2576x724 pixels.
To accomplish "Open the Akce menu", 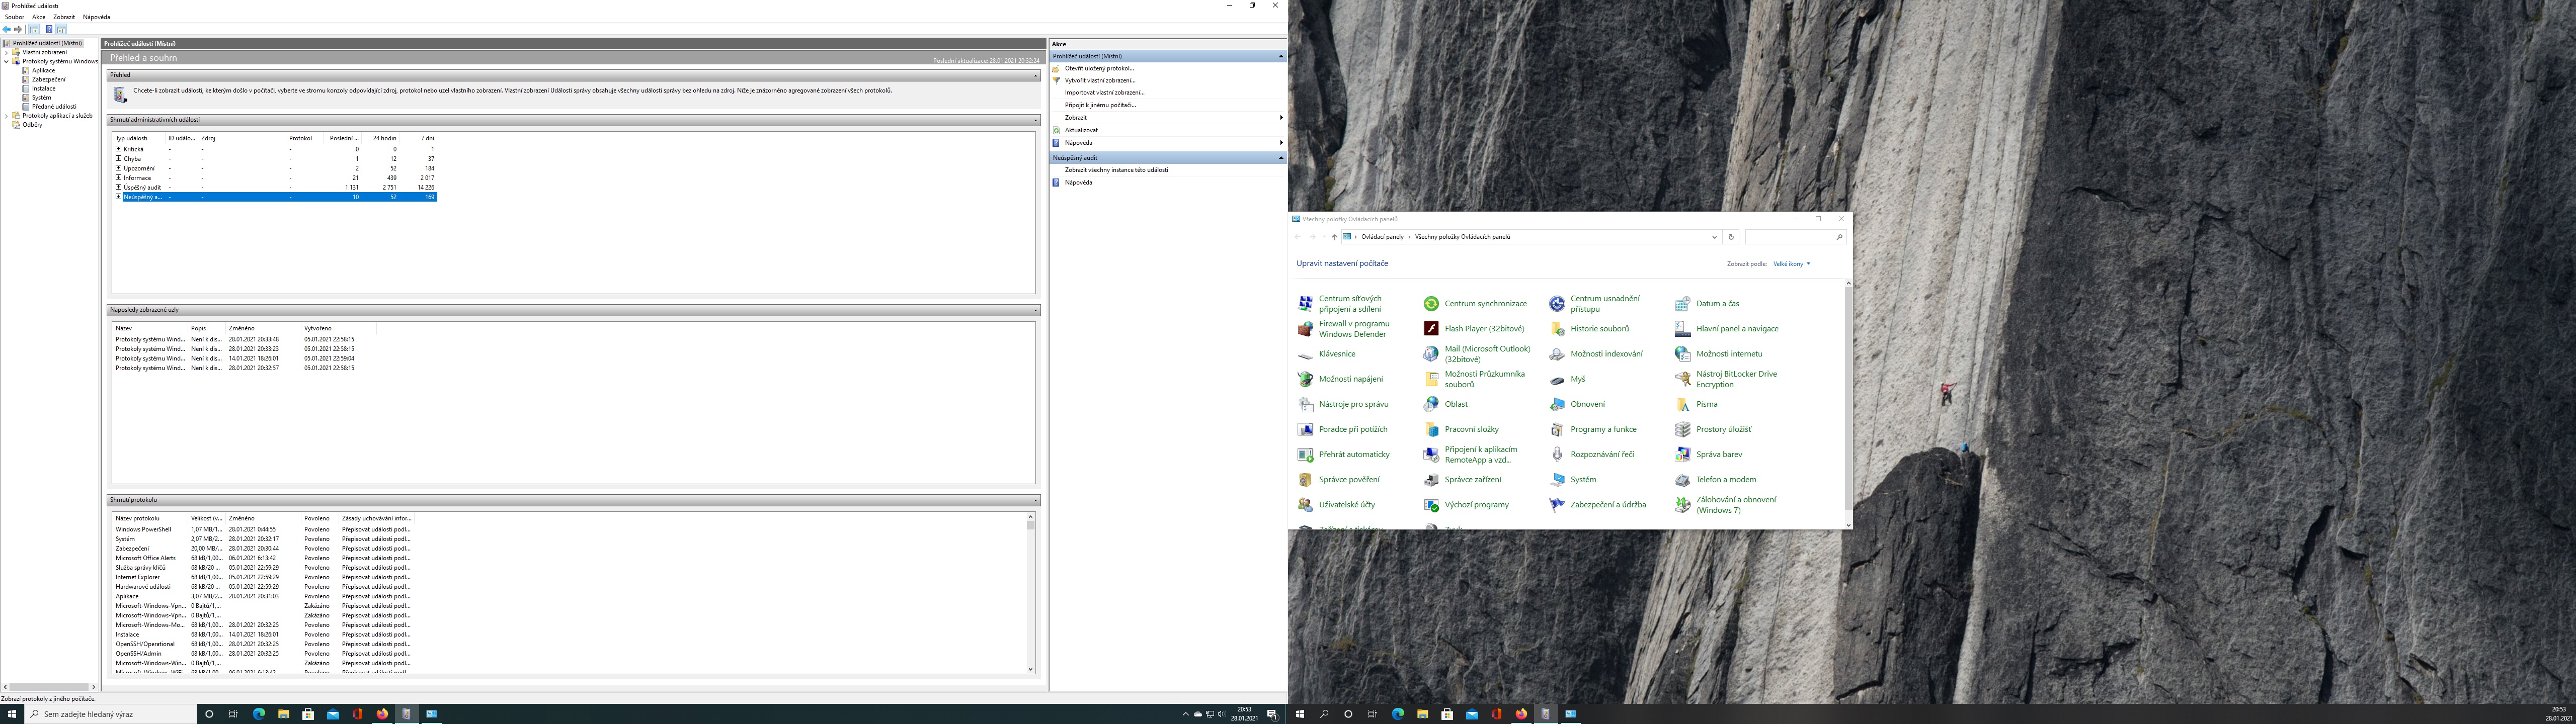I will (38, 17).
